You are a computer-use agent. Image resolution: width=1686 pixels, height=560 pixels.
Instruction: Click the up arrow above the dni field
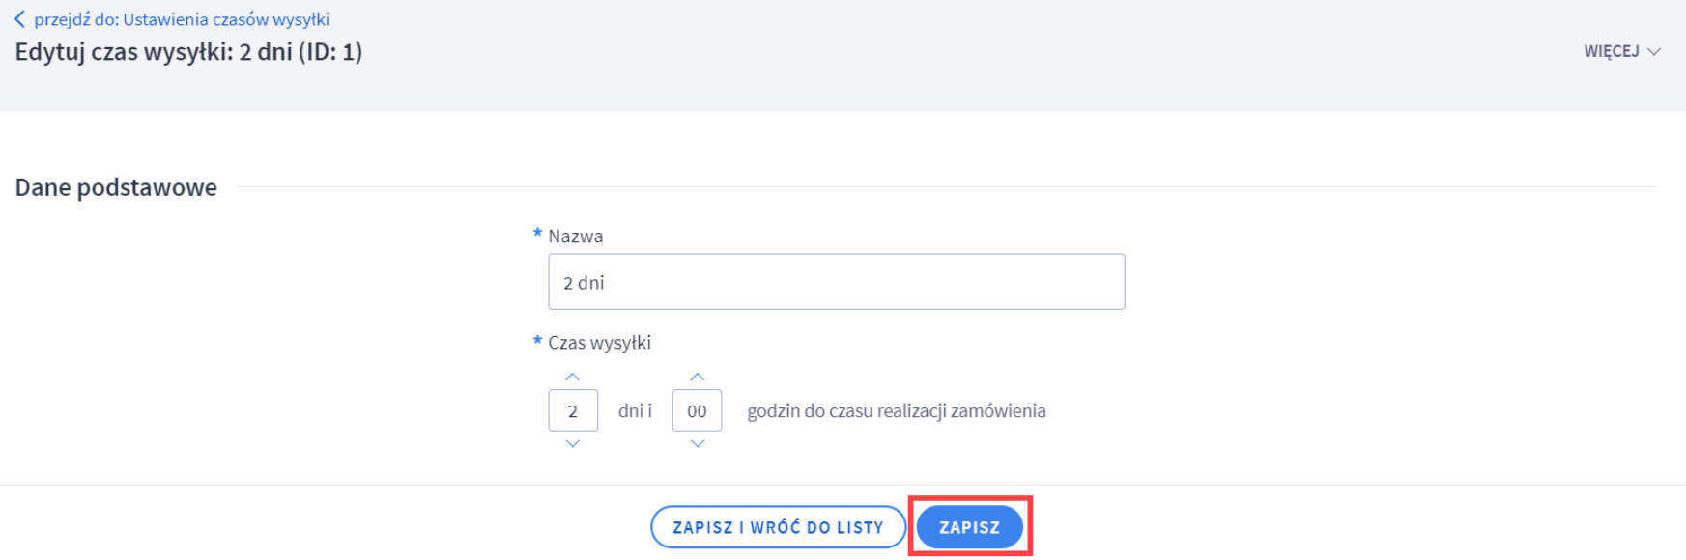tap(572, 378)
